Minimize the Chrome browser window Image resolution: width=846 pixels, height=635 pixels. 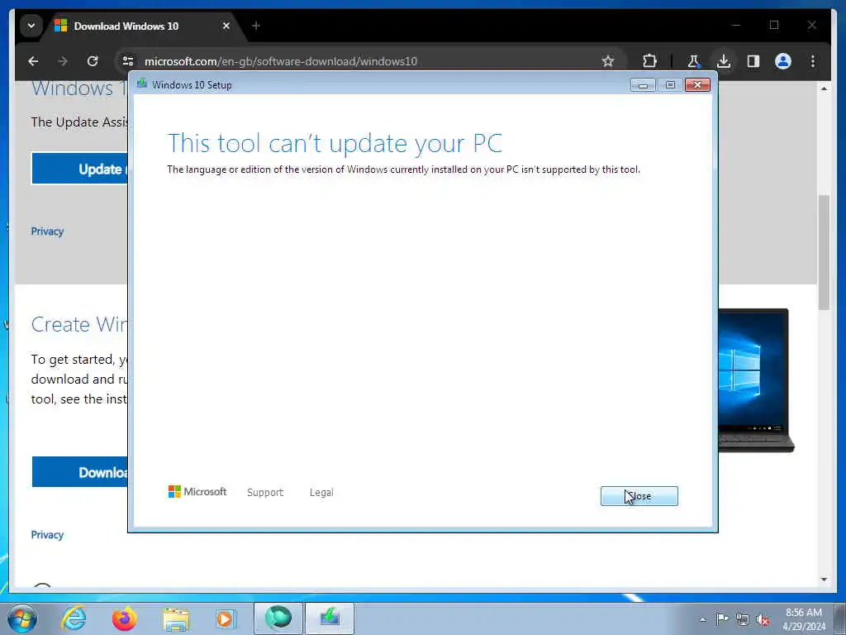pyautogui.click(x=736, y=25)
